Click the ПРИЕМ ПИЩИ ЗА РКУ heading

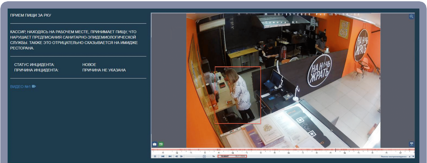pyautogui.click(x=30, y=15)
